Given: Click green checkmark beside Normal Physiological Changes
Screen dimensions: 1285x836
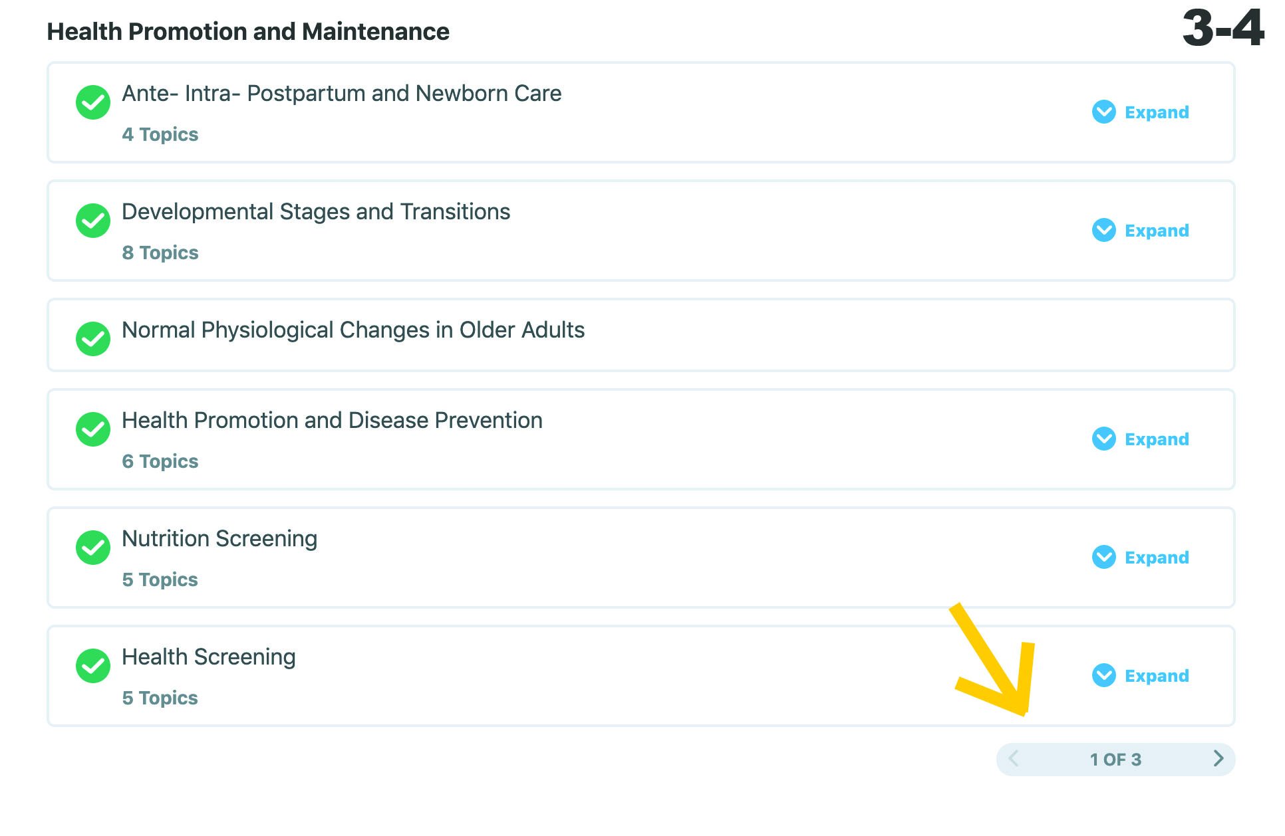Looking at the screenshot, I should tap(92, 339).
